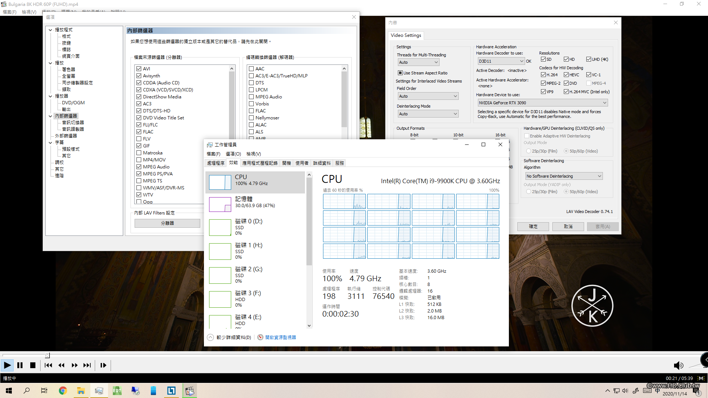Viewport: 708px width, 398px height.
Task: Pause the video playback
Action: [20, 365]
